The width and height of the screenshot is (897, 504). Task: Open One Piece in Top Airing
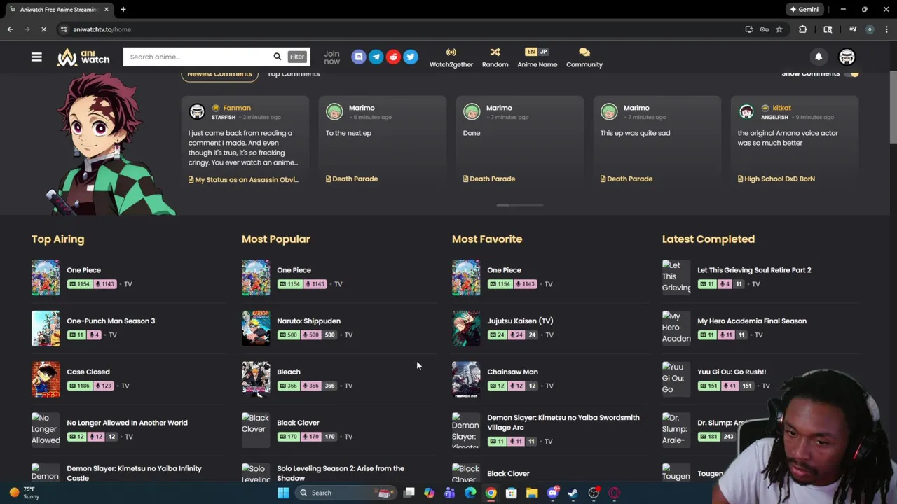[x=84, y=270]
